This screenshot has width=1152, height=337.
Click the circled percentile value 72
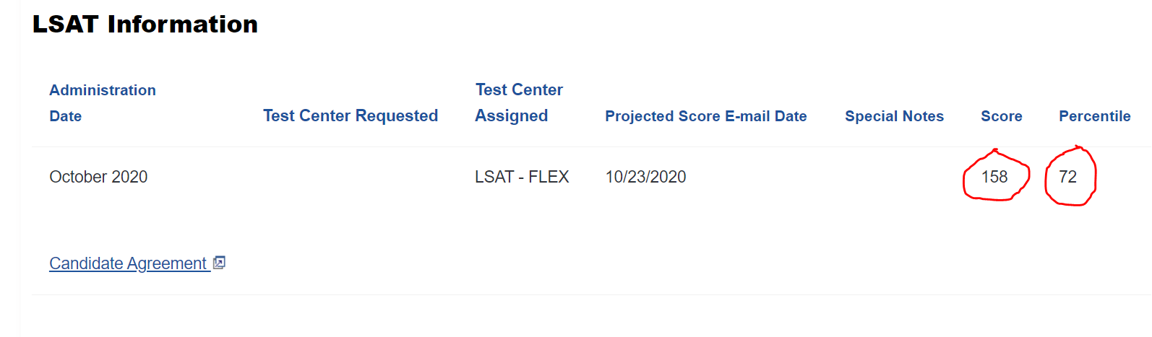point(1068,177)
